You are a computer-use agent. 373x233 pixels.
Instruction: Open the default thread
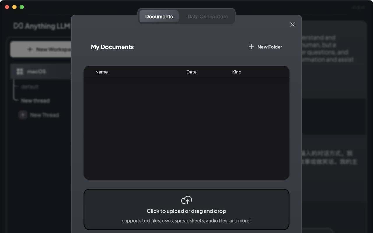(30, 87)
